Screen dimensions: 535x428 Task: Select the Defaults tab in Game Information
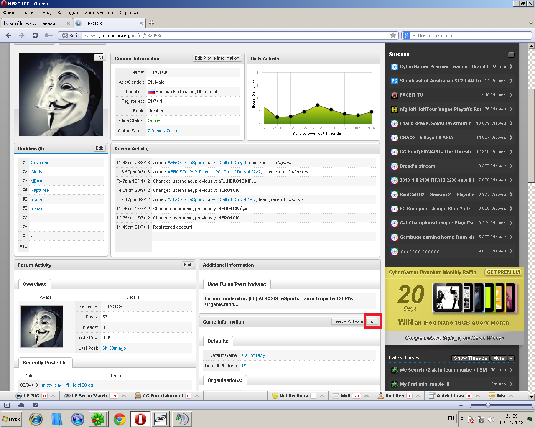tap(218, 341)
